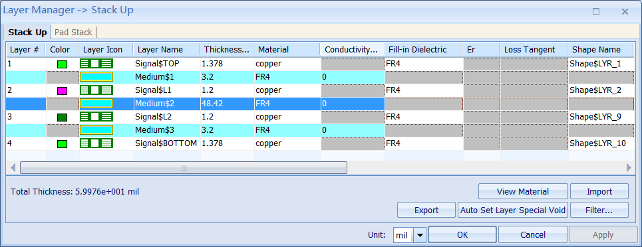This screenshot has width=642, height=247.
Task: Click the magenta color swatch for Signal$L1
Action: [x=63, y=91]
